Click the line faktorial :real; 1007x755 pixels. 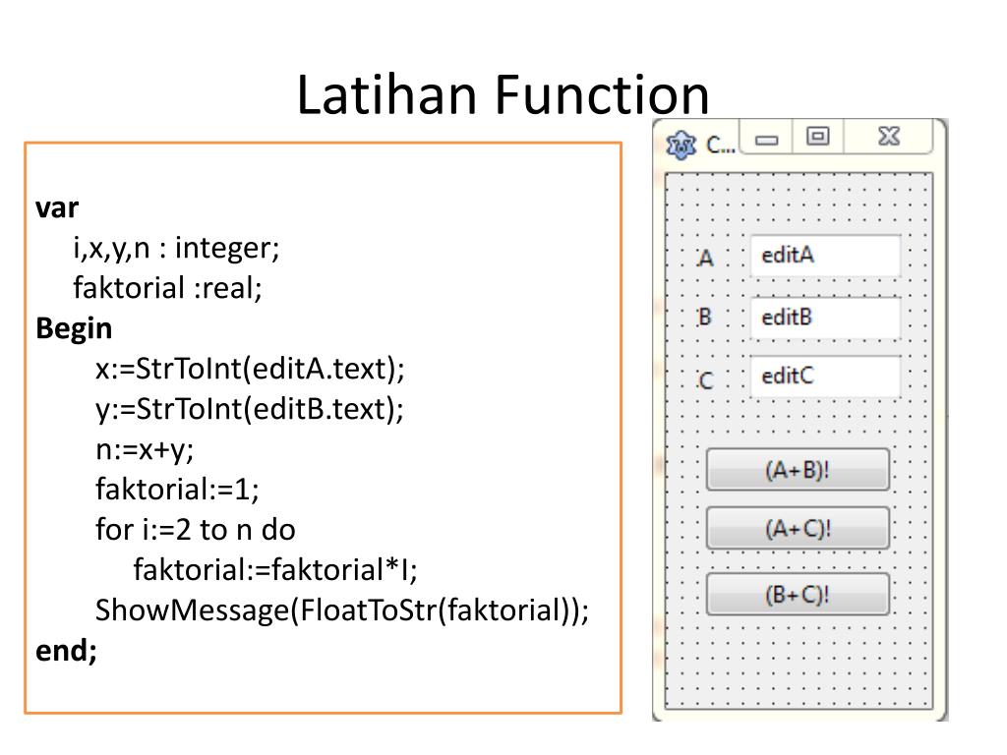(x=167, y=288)
